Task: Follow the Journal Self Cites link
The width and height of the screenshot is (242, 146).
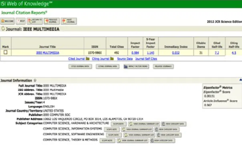Action: tap(146, 59)
